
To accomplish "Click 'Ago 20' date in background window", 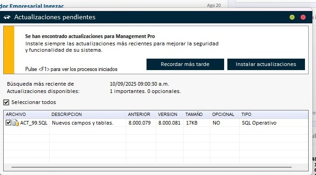I will pyautogui.click(x=214, y=5).
